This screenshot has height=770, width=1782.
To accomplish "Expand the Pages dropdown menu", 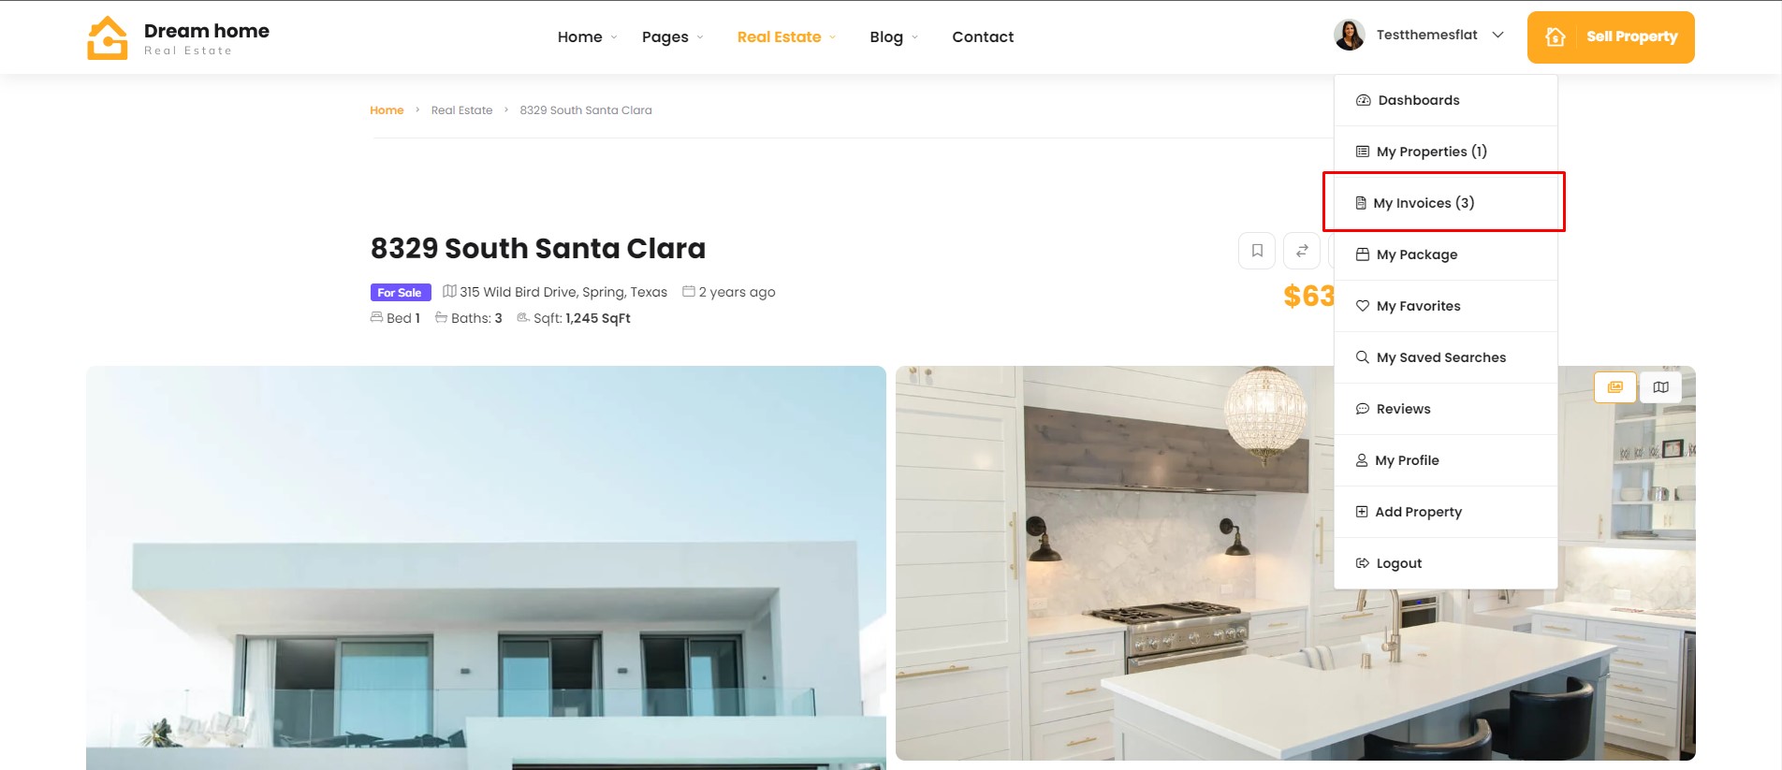I will tap(672, 37).
